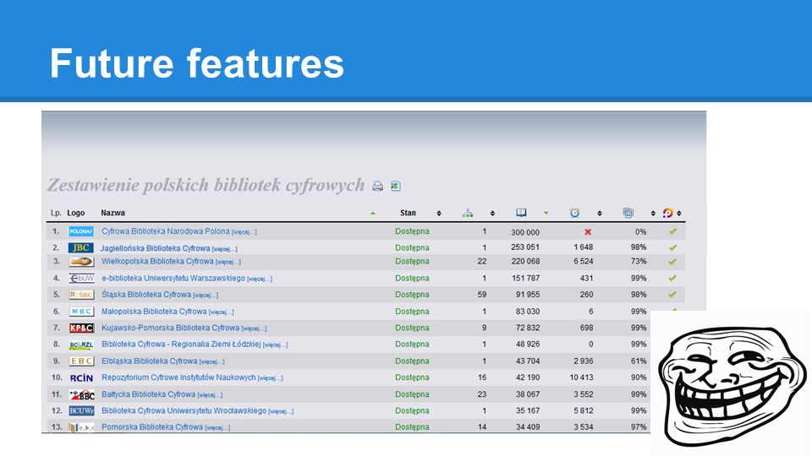
Task: Sort arrows next to pages icon column
Action: pos(653,213)
